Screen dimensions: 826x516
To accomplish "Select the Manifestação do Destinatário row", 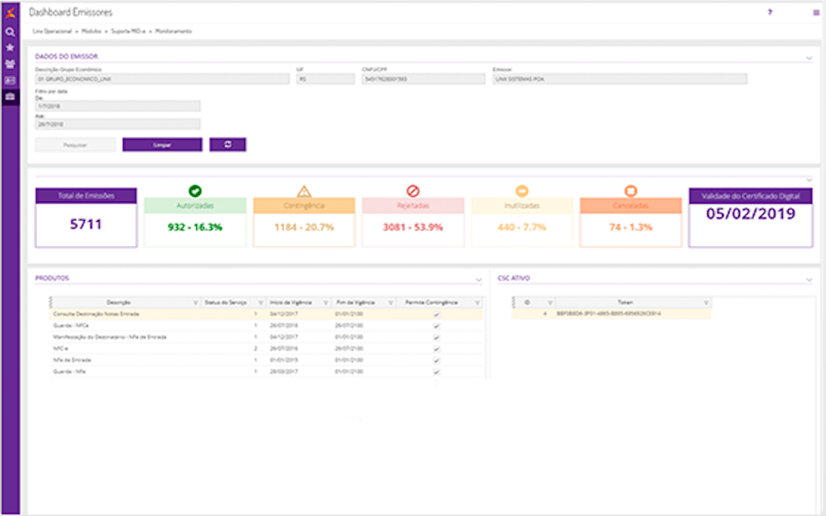I will [266, 337].
